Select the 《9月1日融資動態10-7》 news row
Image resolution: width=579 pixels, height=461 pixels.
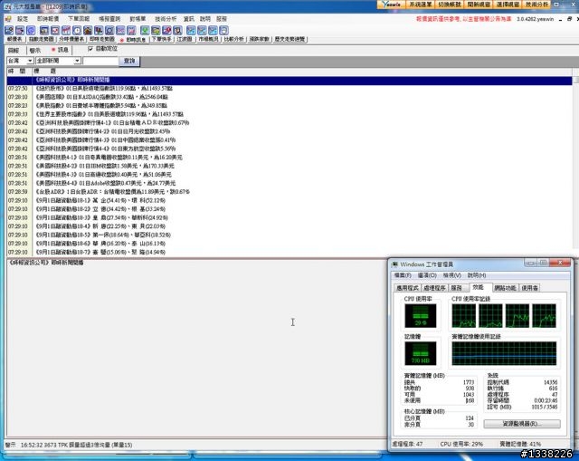289,252
